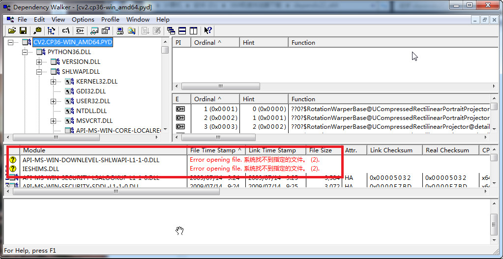
Task: Select the PYTHON36.DLL tree item
Action: [x=69, y=52]
